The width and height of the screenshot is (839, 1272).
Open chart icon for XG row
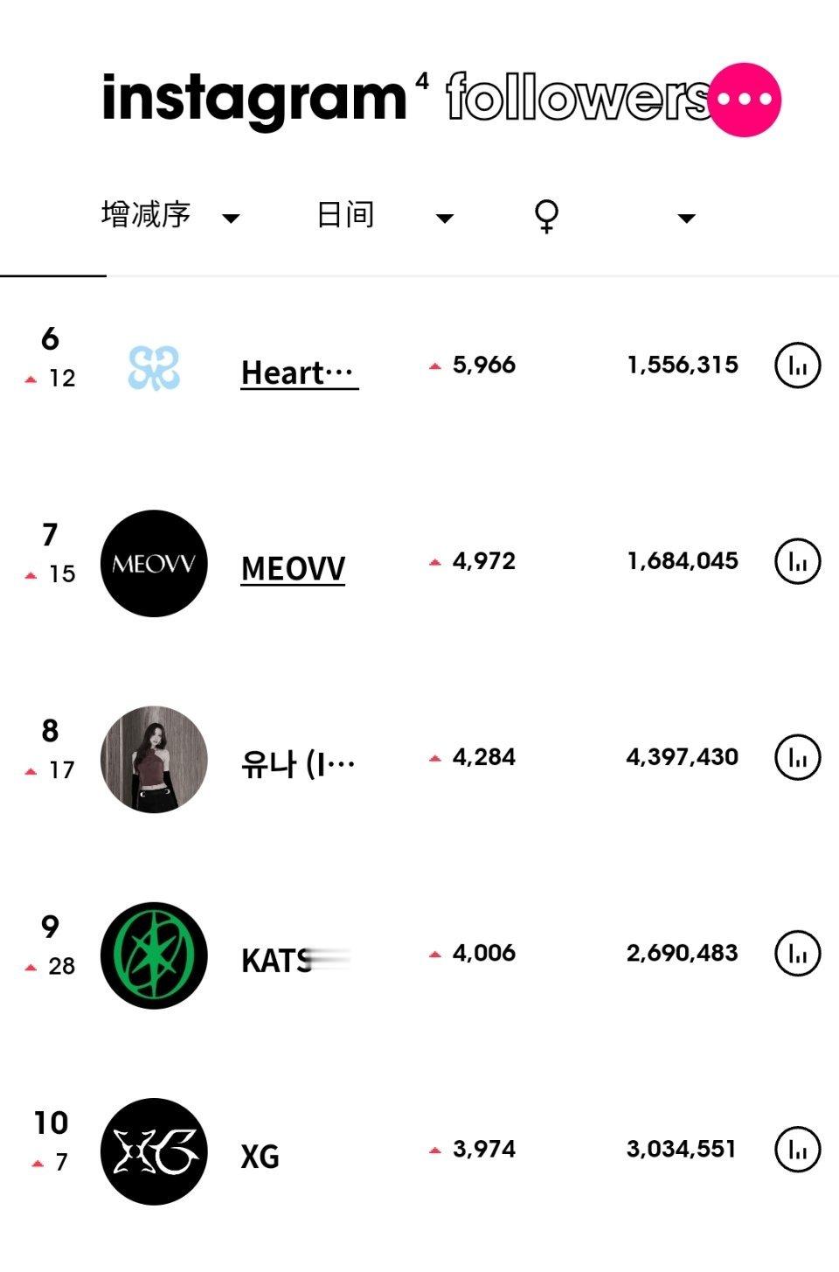tap(798, 1149)
